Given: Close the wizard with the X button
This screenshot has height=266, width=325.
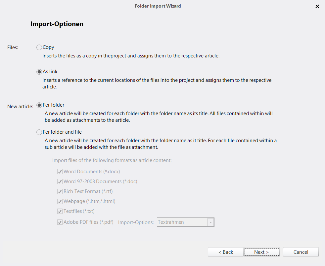Looking at the screenshot, I should click(x=317, y=6).
